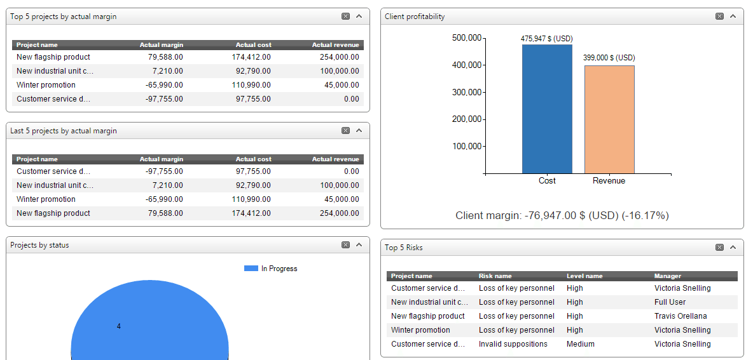The width and height of the screenshot is (753, 360).
Task: Collapse the Top 5 projects by actual margin panel
Action: [359, 17]
